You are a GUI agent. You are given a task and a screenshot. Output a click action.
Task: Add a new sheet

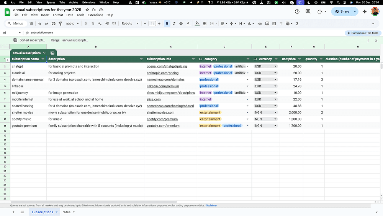tap(13, 212)
